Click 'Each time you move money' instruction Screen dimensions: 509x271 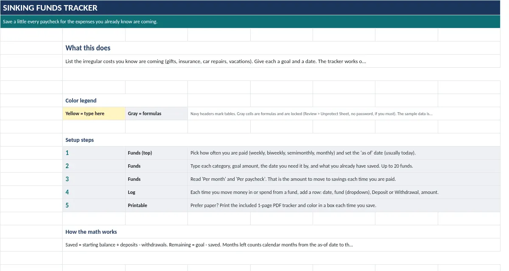pos(344,192)
